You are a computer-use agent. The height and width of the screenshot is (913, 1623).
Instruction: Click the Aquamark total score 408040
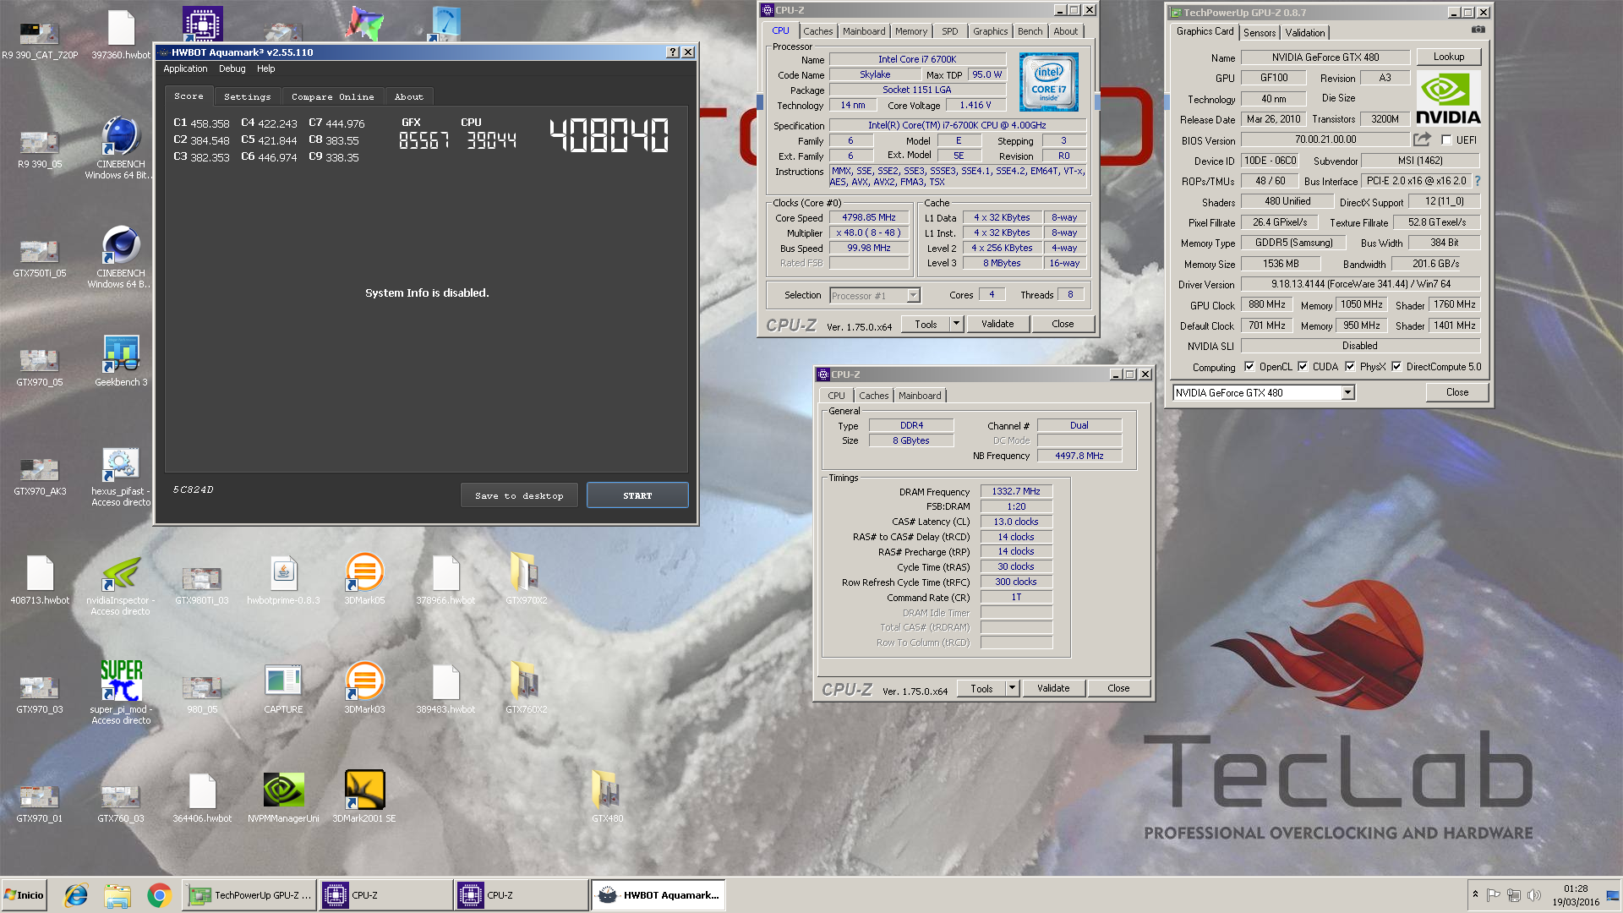click(x=609, y=135)
